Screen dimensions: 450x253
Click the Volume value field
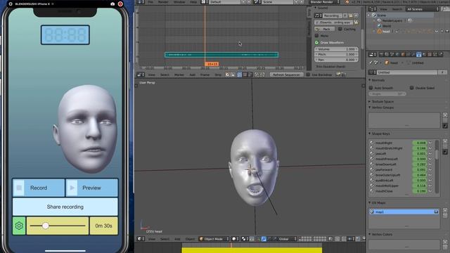(x=336, y=49)
